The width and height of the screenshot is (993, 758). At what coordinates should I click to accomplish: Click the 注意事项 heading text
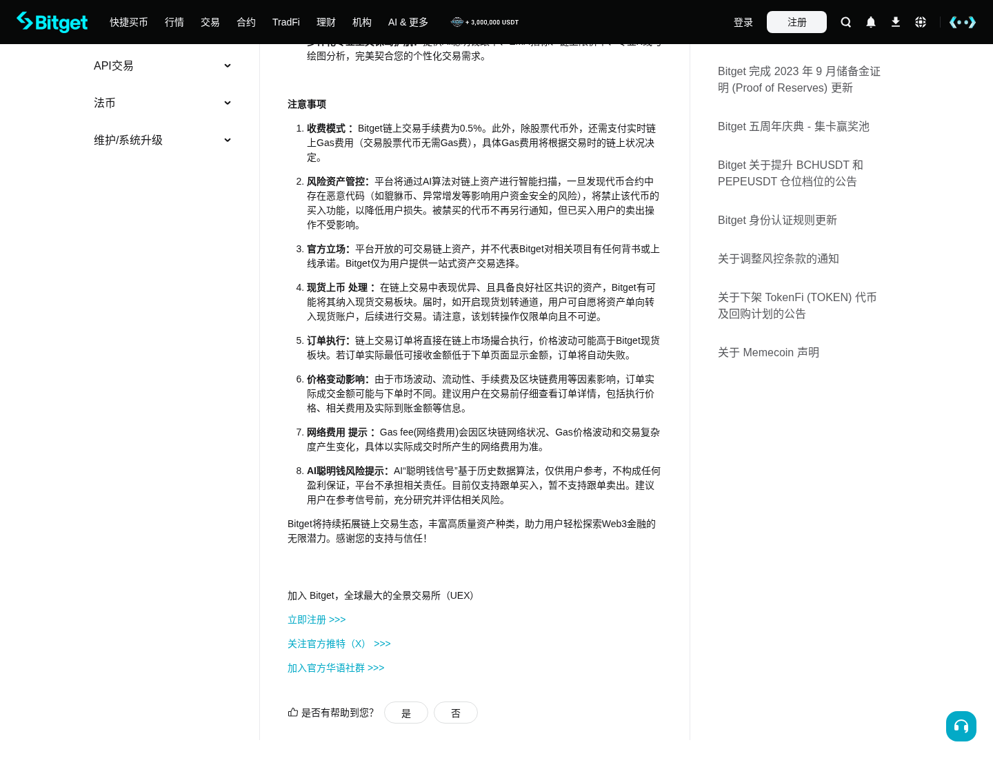(307, 104)
